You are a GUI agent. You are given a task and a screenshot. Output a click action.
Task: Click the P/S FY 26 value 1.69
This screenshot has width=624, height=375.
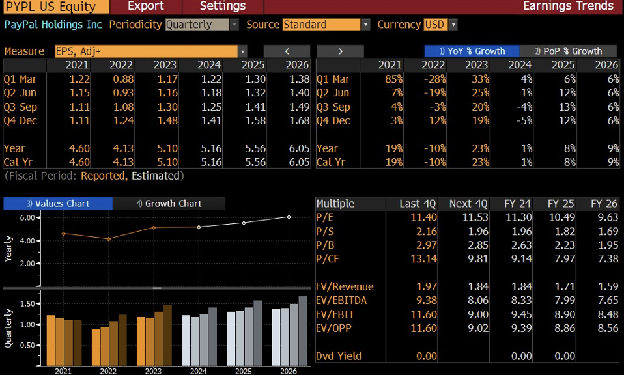point(608,231)
